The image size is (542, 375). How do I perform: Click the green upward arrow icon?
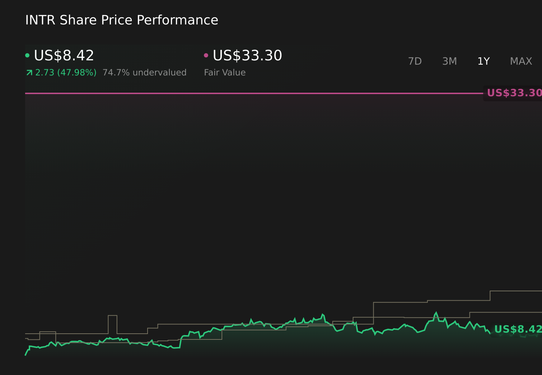tap(29, 73)
